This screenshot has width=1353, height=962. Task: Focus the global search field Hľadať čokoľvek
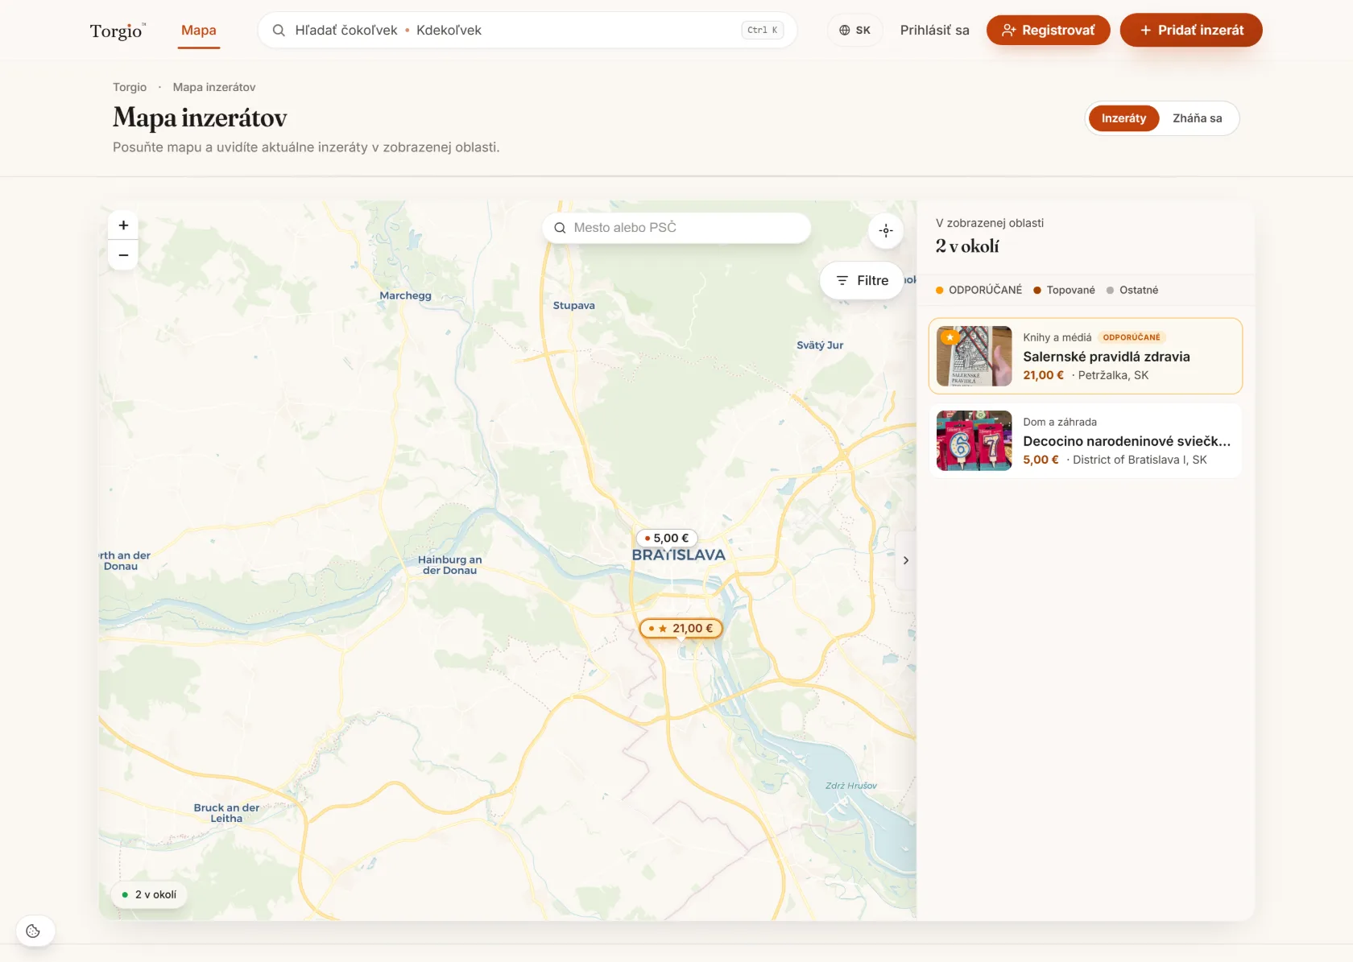click(528, 31)
